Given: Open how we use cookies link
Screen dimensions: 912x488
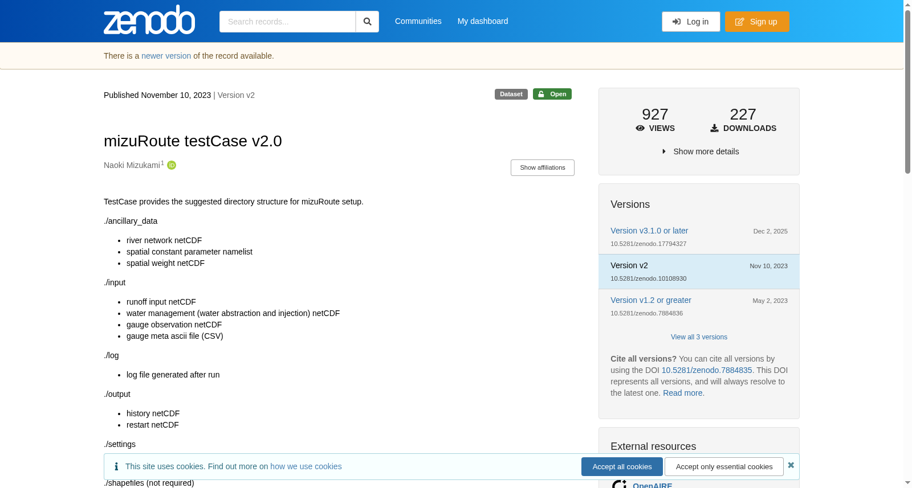Looking at the screenshot, I should [306, 466].
